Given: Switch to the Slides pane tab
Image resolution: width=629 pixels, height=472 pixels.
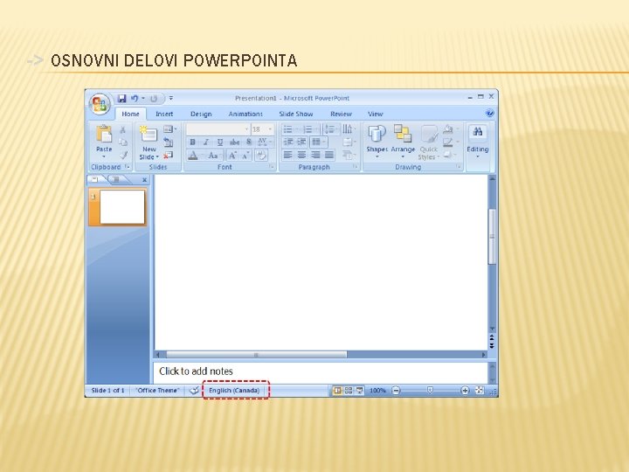Looking at the screenshot, I should coord(94,179).
